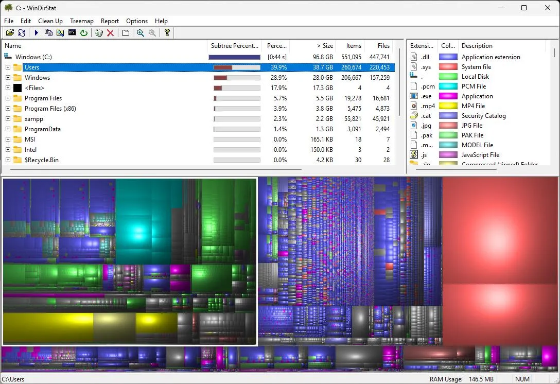Click the Delete to Recycle Bin icon
The height and width of the screenshot is (384, 560).
coord(99,33)
